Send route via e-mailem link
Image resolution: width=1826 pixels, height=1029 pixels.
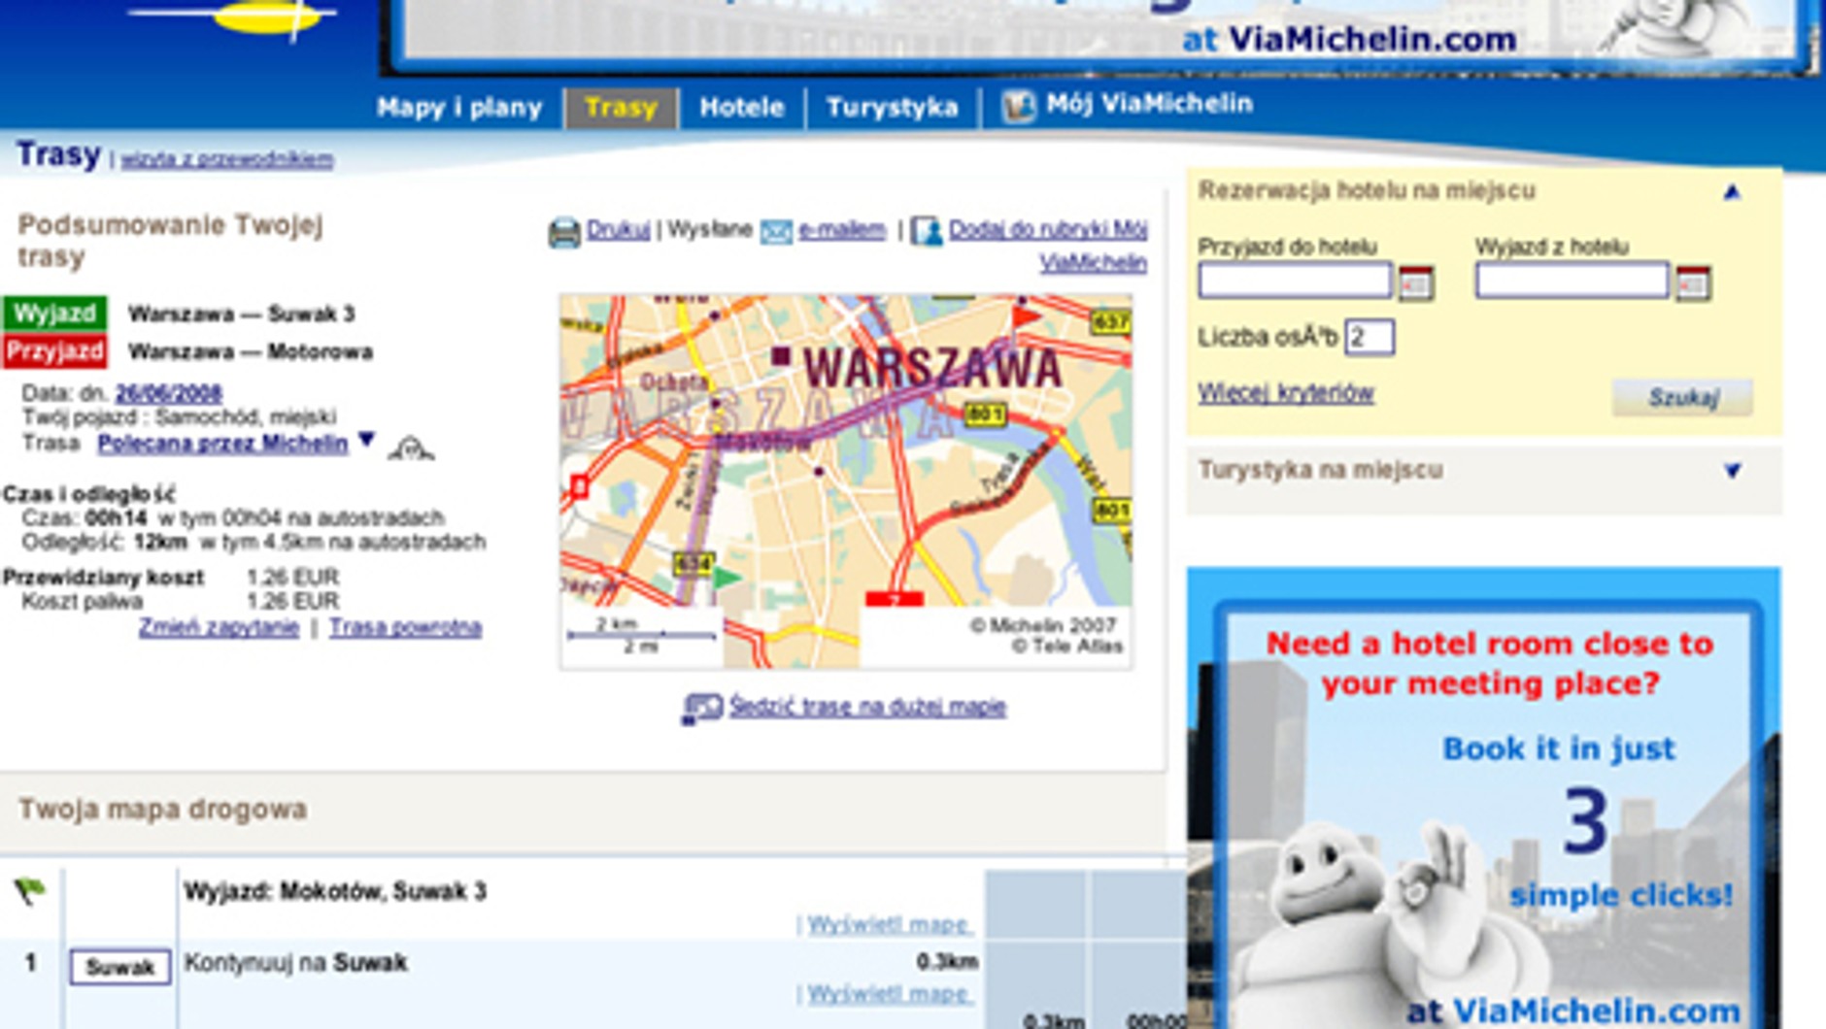[x=842, y=230]
